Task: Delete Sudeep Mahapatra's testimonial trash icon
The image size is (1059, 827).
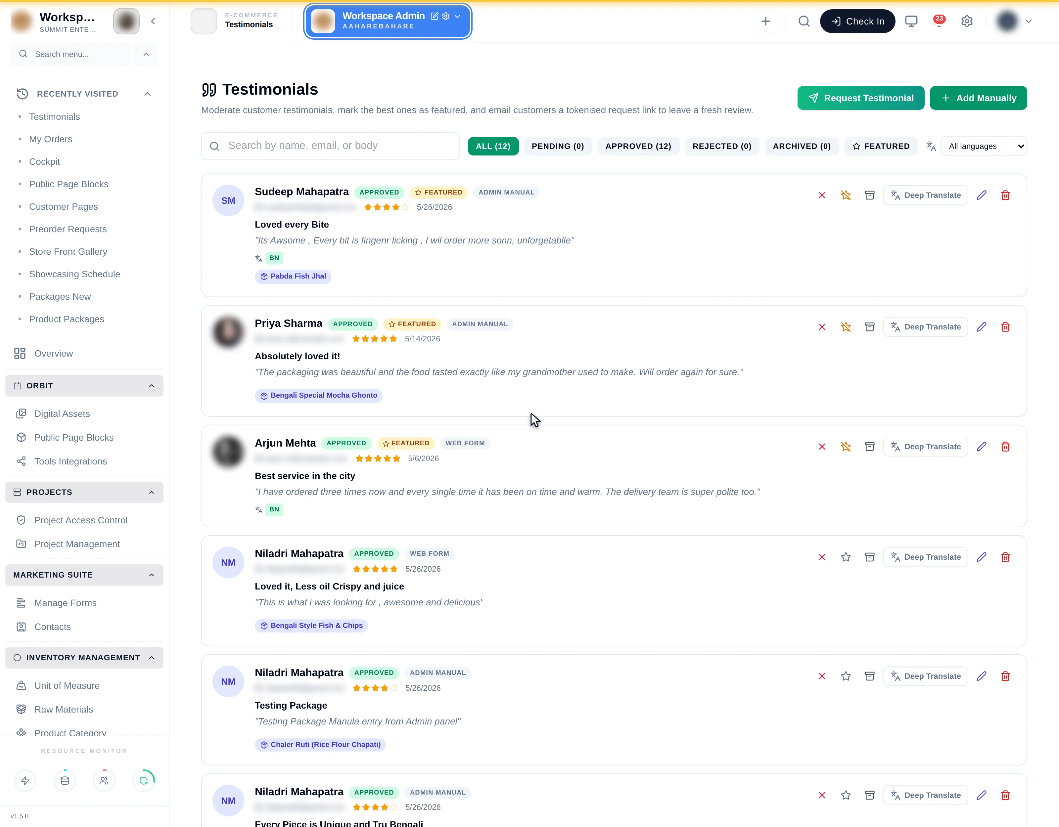Action: (1005, 195)
